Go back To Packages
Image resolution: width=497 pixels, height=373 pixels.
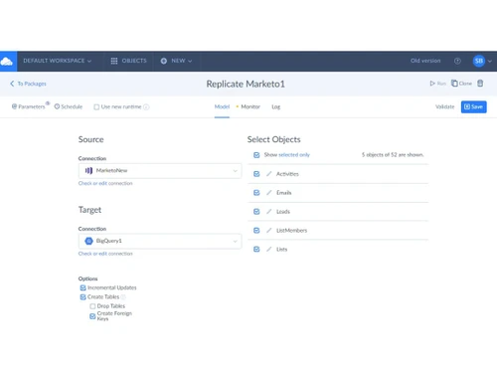coord(28,84)
